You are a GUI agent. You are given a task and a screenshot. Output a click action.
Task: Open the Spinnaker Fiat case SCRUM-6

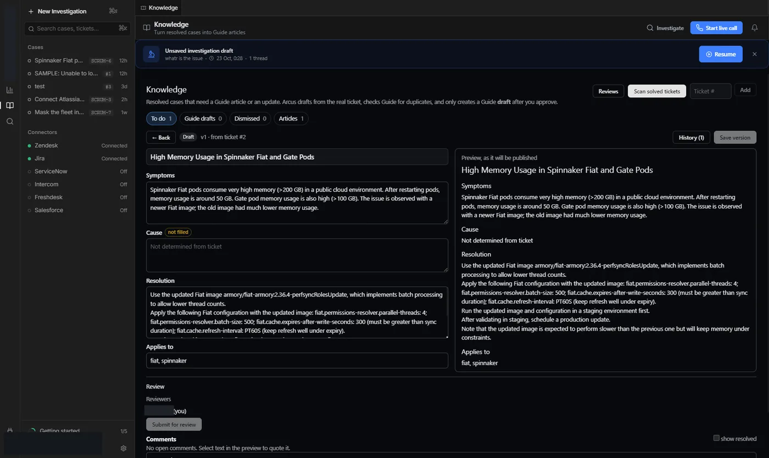point(77,60)
